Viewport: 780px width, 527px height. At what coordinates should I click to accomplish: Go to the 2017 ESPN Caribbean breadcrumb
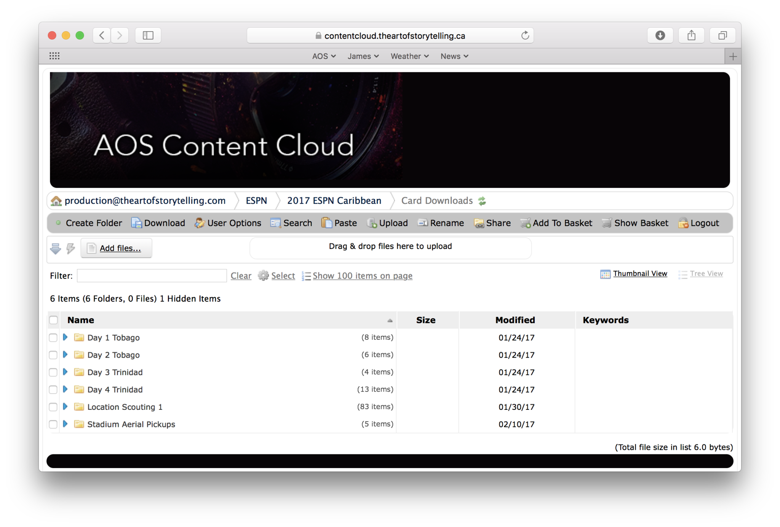click(x=334, y=201)
